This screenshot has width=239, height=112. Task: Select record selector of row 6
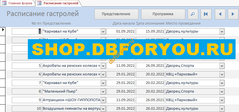coord(3,74)
